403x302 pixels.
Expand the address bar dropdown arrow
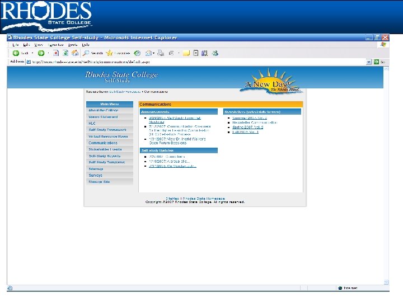click(369, 62)
